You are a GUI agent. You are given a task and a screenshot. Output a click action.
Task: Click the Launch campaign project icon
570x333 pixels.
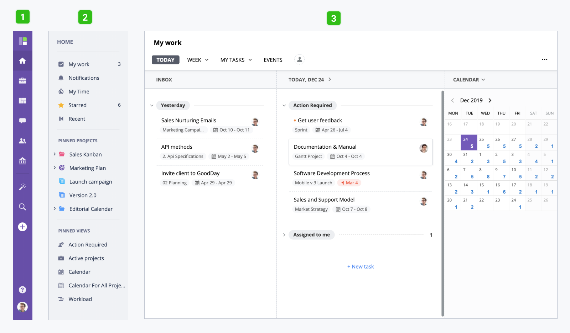62,181
